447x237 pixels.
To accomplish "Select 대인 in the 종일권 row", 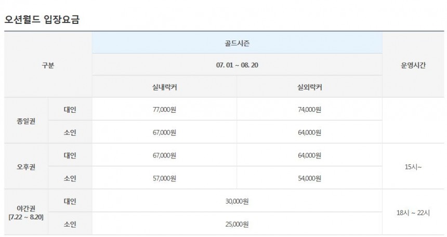I will click(x=70, y=110).
